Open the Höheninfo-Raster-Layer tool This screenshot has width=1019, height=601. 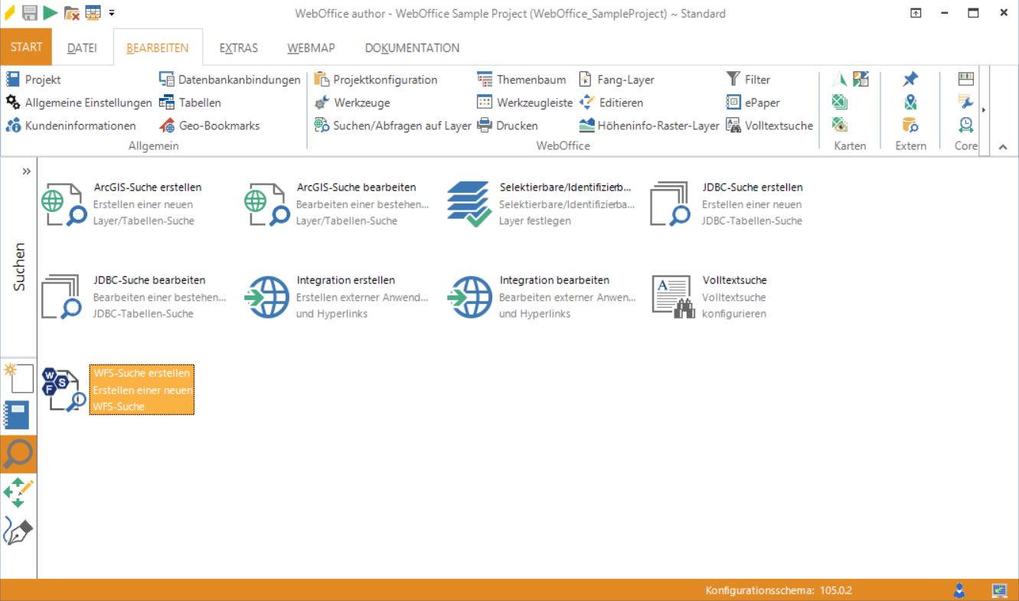tap(649, 125)
